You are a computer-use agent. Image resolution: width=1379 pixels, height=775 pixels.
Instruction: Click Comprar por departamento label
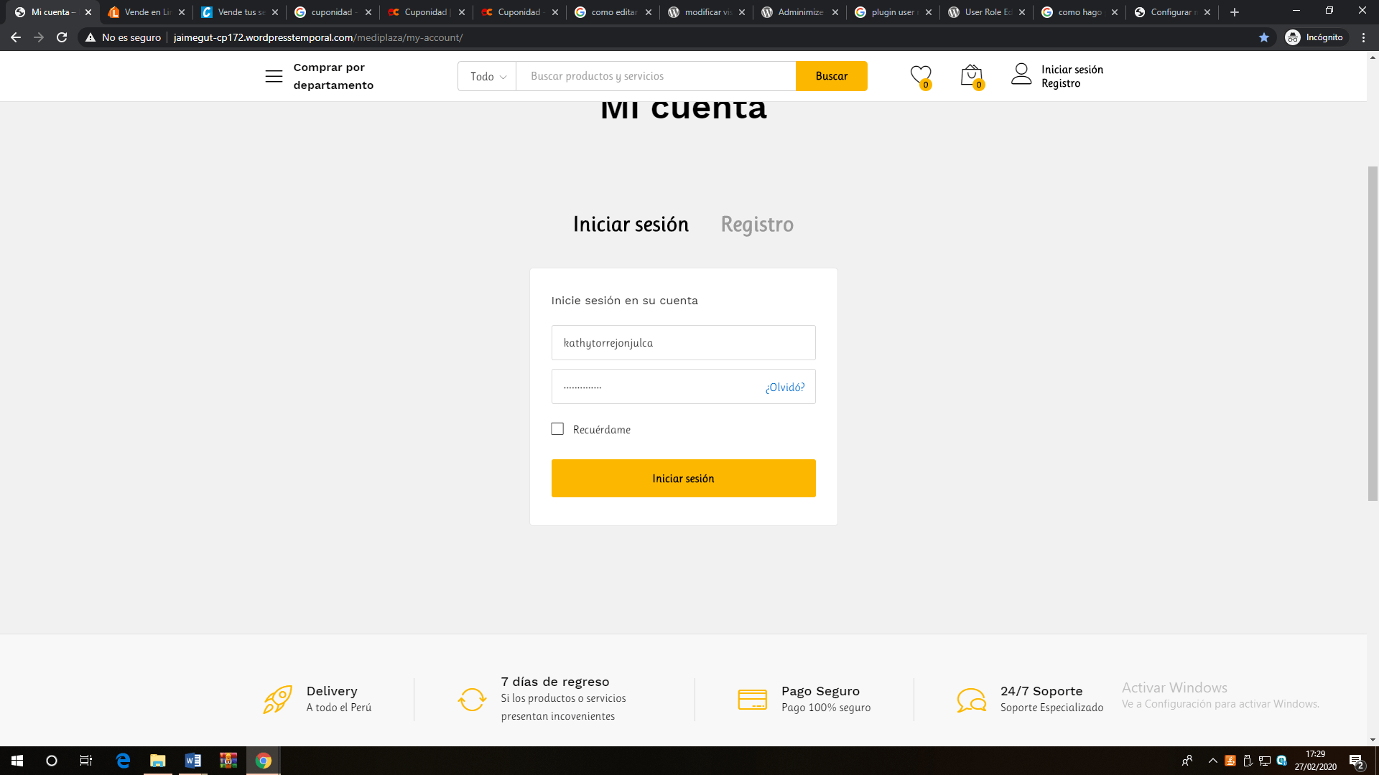coord(333,76)
